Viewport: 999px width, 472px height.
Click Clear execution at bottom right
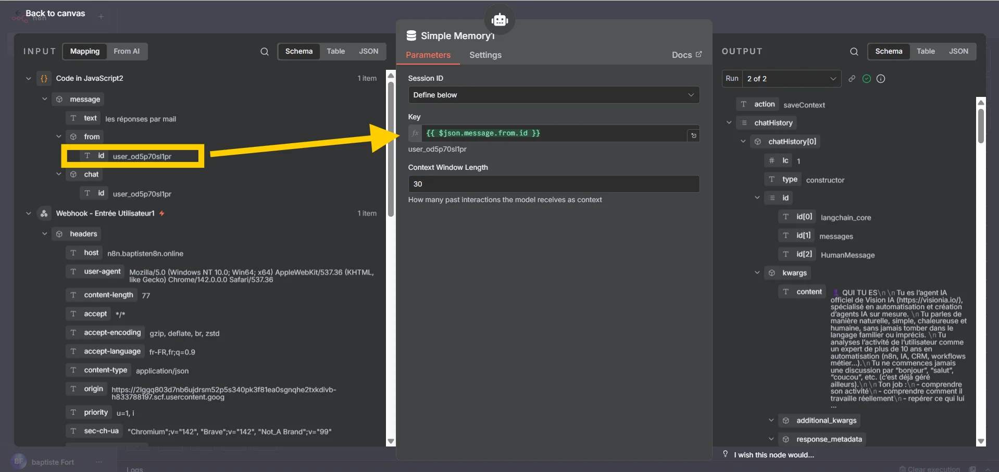[x=930, y=469]
